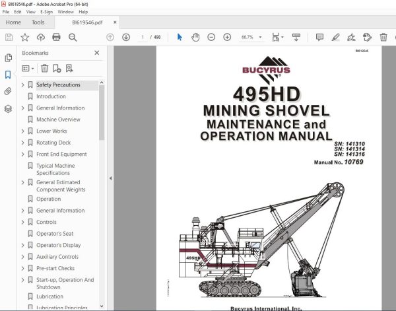This screenshot has width=396, height=311.
Task: Toggle the Bookmarks panel icon
Action: coord(8,75)
